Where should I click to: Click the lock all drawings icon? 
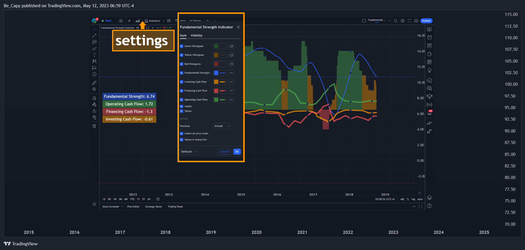(94, 111)
